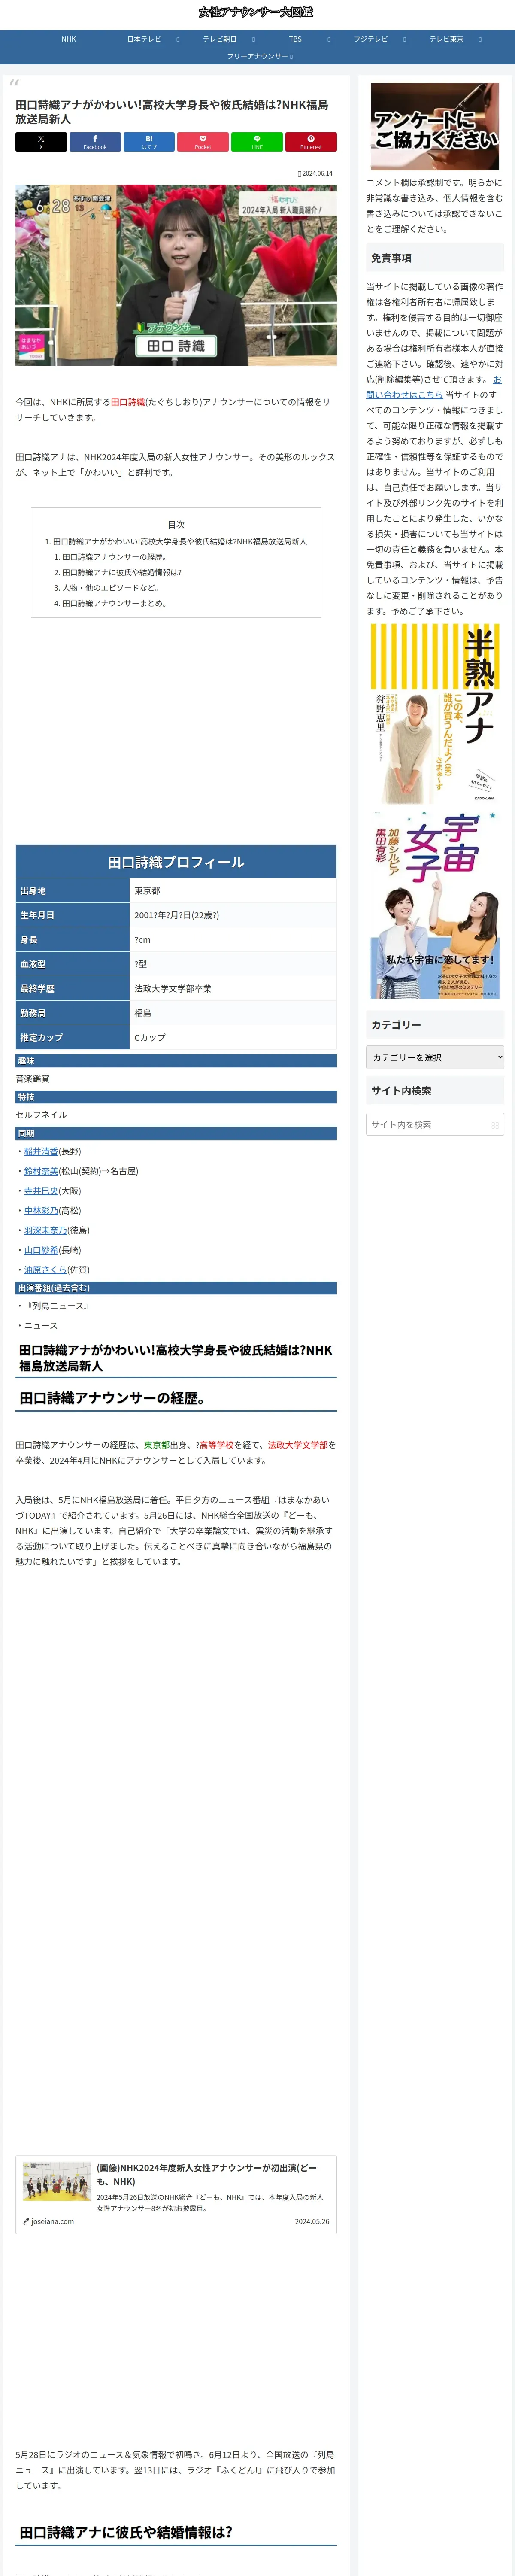The height and width of the screenshot is (2576, 515).
Task: Open the NHK menu item
Action: [68, 39]
